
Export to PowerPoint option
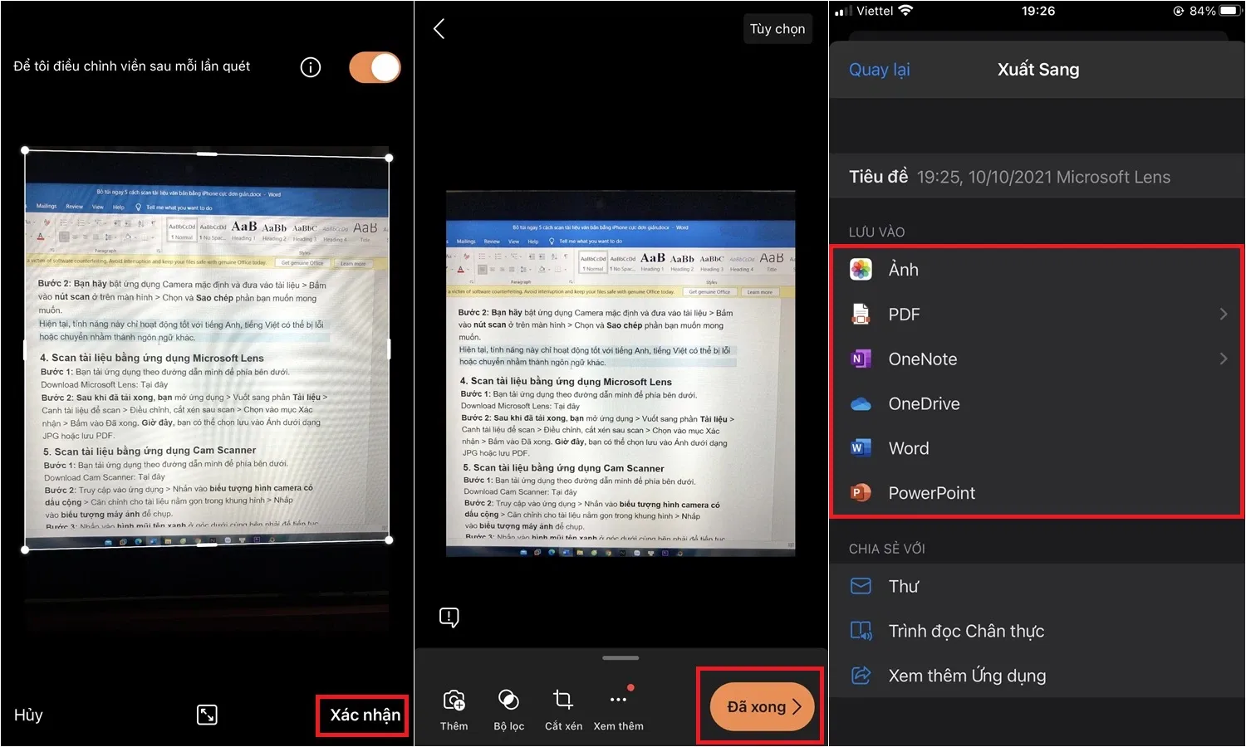(x=1037, y=493)
